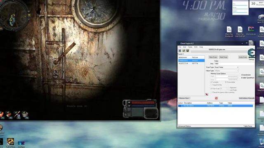Click the open folder icon in Cheat Engine toolbar

click(x=184, y=51)
